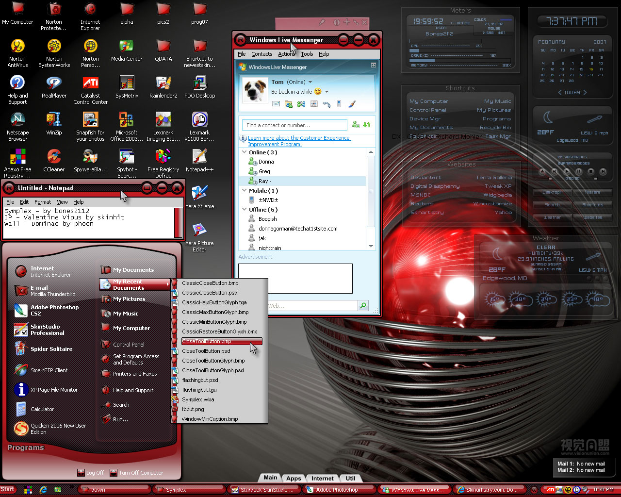621x497 pixels.
Task: Launch SkinStudio Professional from Start menu
Action: pyautogui.click(x=40, y=330)
